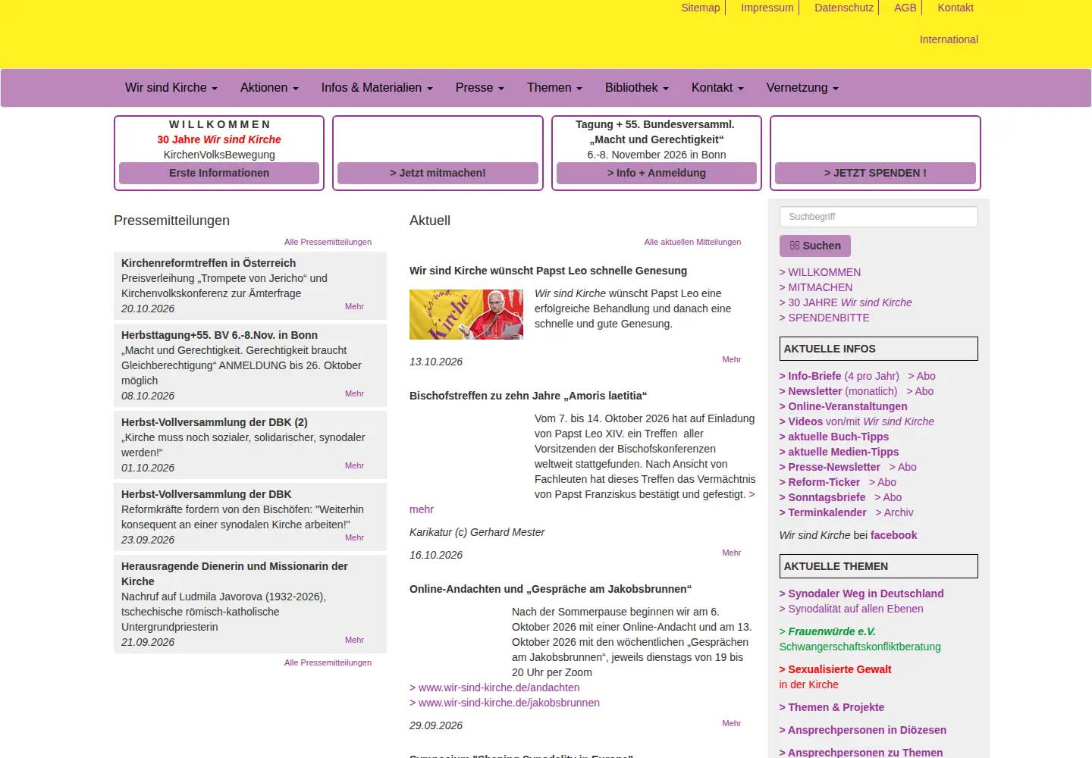Go to the Sitemap page
Image resolution: width=1092 pixels, height=758 pixels.
(701, 8)
